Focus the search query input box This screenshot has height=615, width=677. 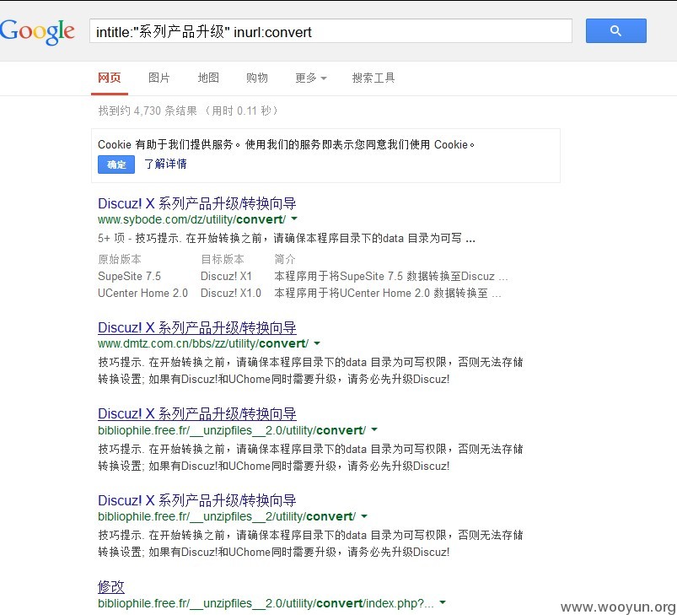pos(330,31)
